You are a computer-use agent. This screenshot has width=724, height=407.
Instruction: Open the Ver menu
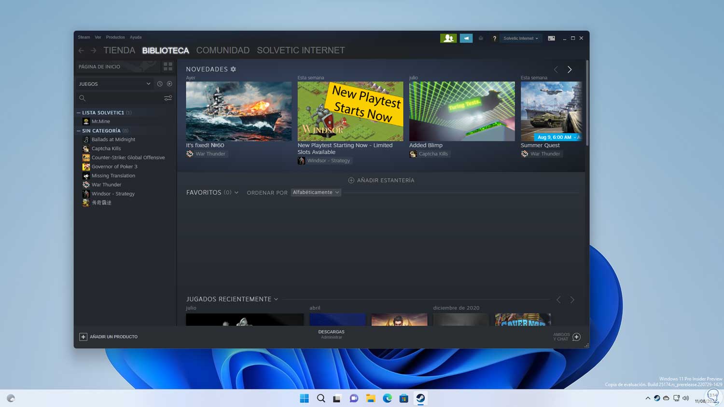coord(98,37)
